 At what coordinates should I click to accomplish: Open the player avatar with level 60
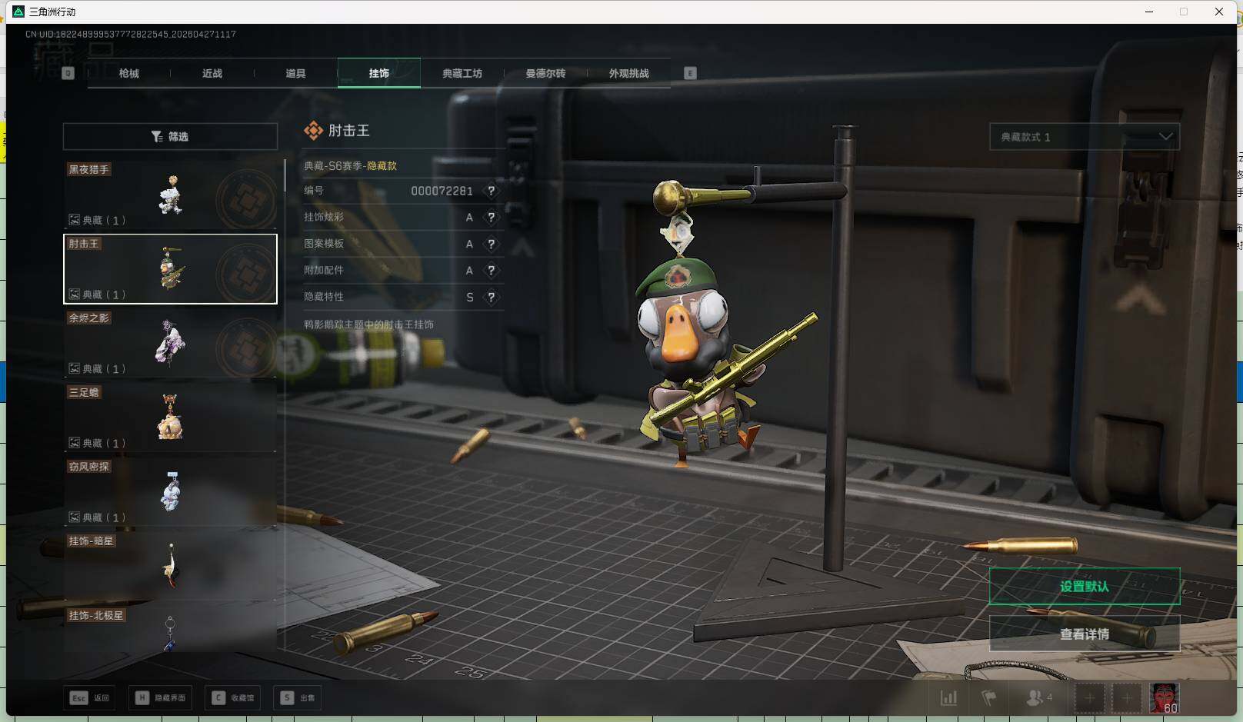[1164, 698]
